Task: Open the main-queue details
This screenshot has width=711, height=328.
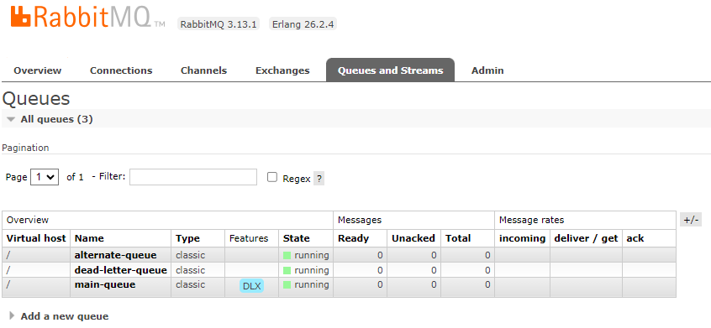Action: [x=105, y=284]
